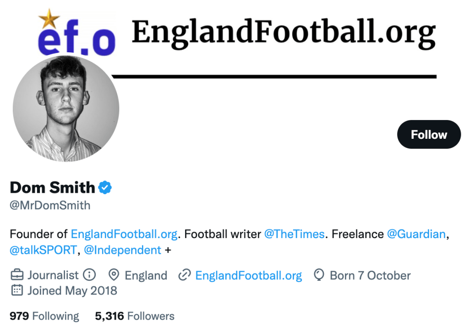Open the @TheTimes mention link
The width and height of the screenshot is (469, 327).
[294, 234]
